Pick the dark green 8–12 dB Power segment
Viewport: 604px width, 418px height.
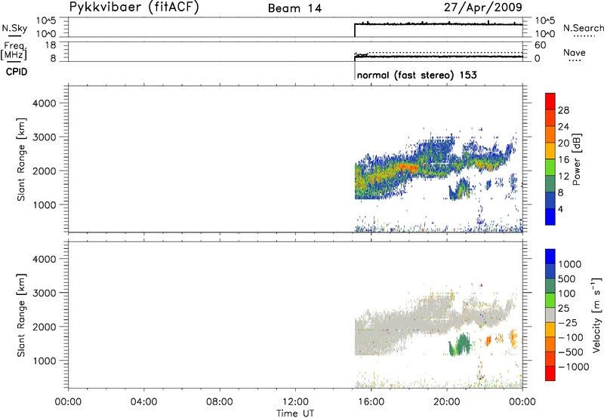(550, 183)
